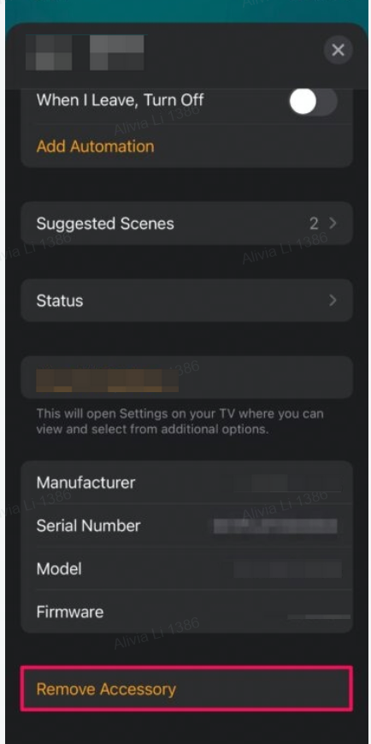Click the When I Leave, Turn Off label text
The height and width of the screenshot is (744, 371).
coord(120,100)
